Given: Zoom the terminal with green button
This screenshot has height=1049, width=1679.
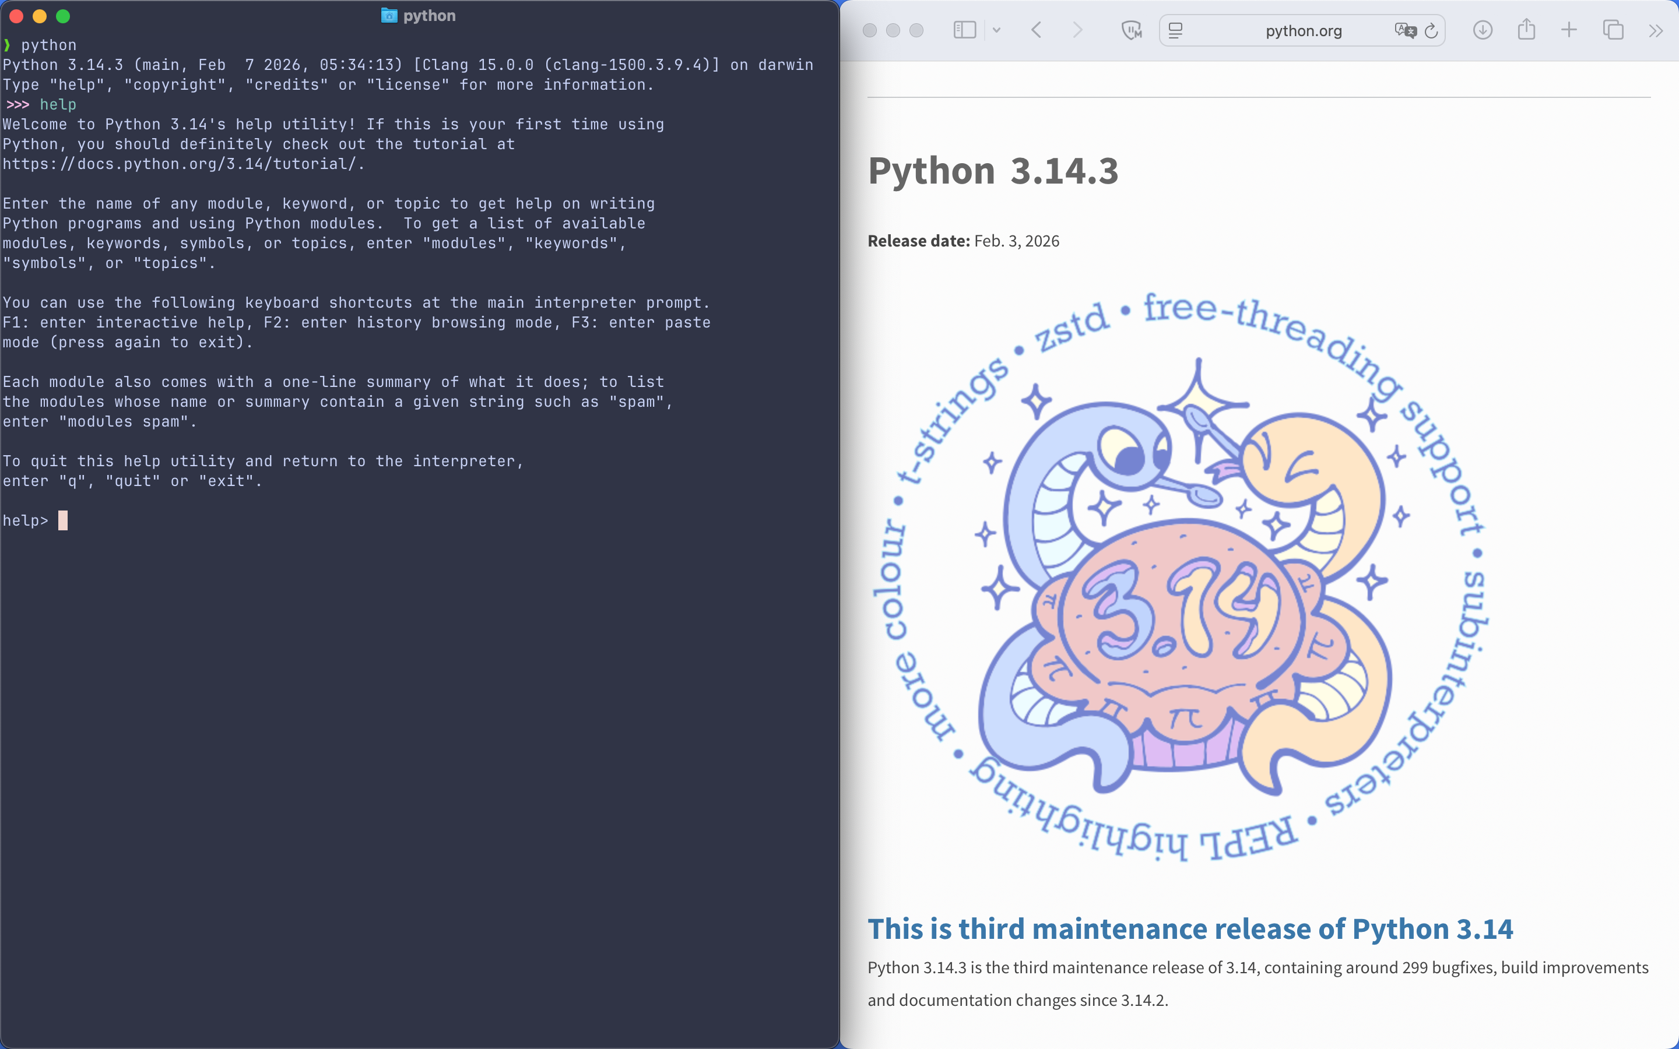Looking at the screenshot, I should tap(63, 16).
